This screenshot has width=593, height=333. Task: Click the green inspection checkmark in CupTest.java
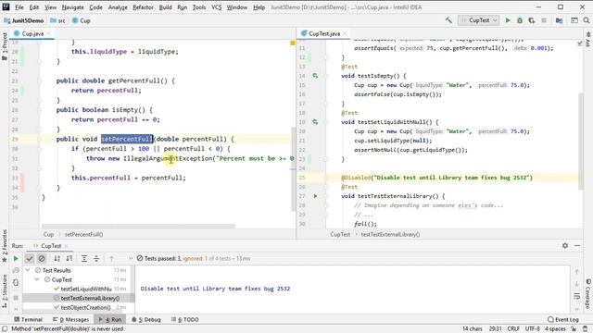580,43
